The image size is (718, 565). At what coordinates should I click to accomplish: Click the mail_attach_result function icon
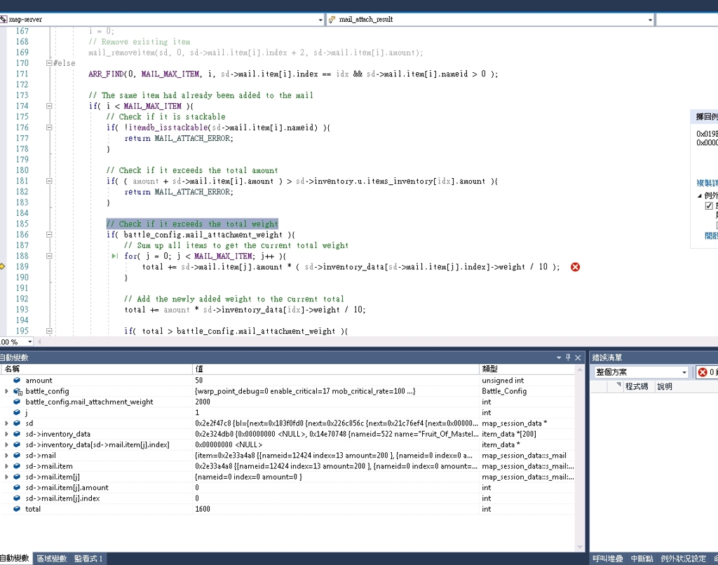tap(332, 19)
